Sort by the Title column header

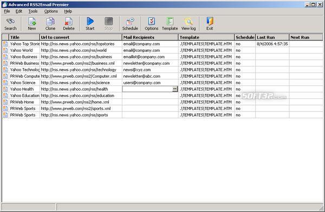tap(24, 37)
